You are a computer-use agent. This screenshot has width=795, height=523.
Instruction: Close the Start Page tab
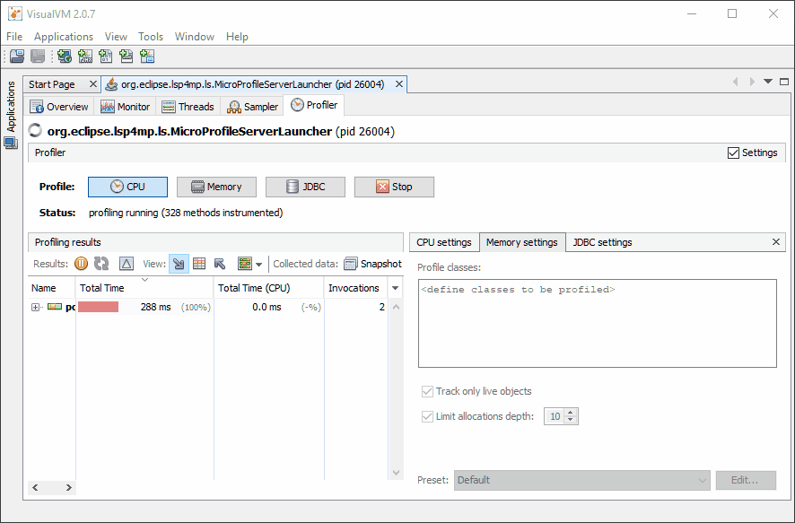(92, 84)
